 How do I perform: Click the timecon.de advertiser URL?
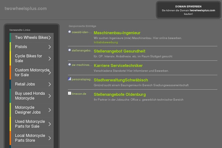79,94
